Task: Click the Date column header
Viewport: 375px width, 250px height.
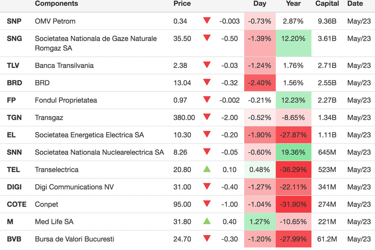Action: [355, 4]
